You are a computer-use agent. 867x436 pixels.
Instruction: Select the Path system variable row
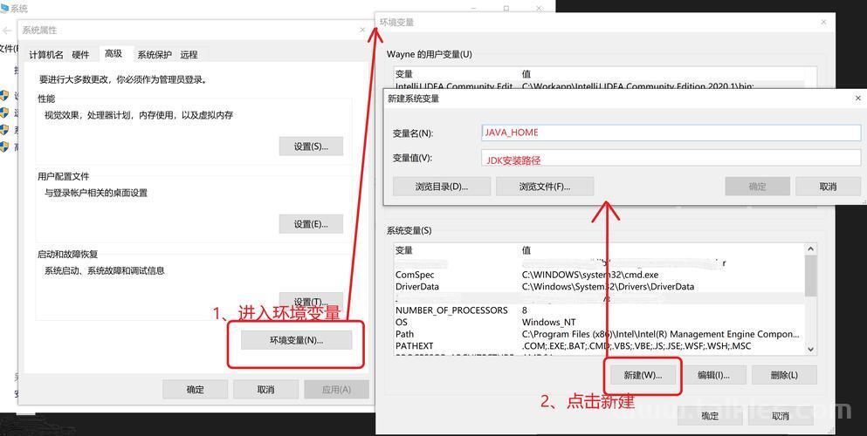click(599, 334)
